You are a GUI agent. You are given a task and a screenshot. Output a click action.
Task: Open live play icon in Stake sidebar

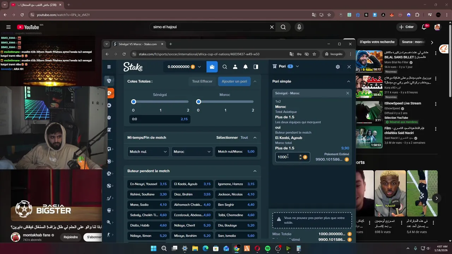coord(109,105)
